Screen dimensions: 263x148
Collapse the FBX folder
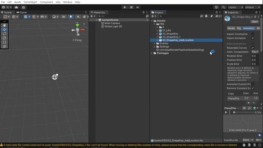(x=155, y=24)
